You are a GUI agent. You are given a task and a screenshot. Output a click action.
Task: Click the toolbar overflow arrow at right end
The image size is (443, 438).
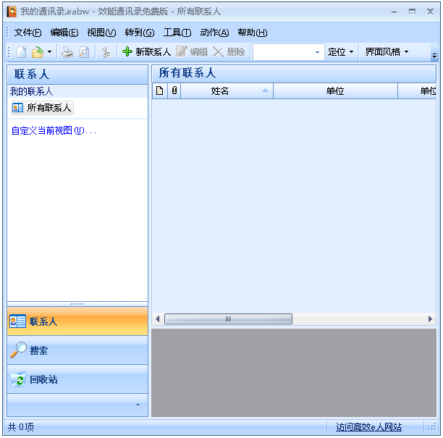(x=434, y=56)
